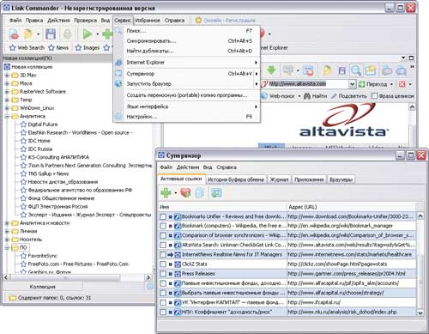Click the globe icon next to Web-поиск
The image size is (429, 334).
click(x=264, y=96)
